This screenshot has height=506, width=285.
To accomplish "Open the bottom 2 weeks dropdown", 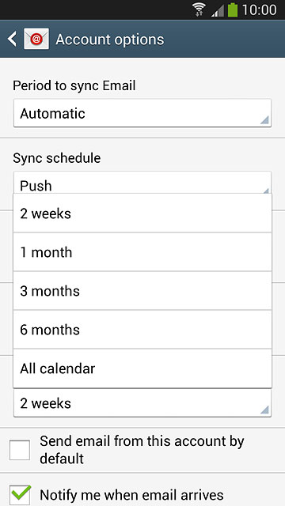I will click(x=142, y=402).
